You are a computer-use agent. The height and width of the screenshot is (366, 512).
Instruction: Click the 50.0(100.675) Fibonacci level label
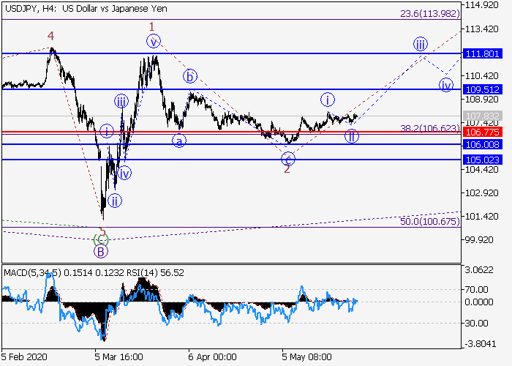tap(429, 221)
